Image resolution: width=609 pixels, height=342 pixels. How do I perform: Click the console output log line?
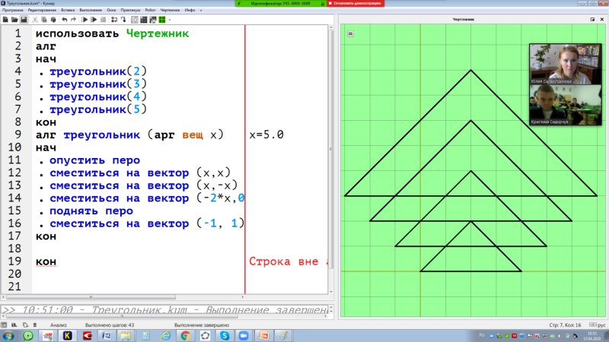tap(164, 310)
